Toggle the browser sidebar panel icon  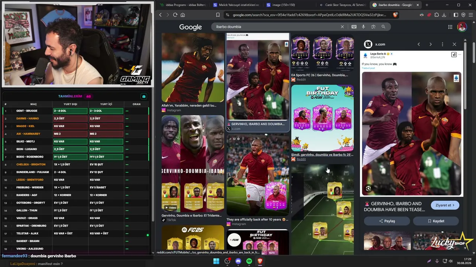pyautogui.click(x=456, y=15)
